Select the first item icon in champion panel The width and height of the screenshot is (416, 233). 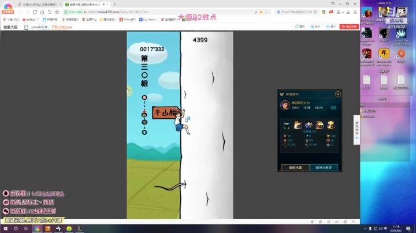tap(287, 125)
